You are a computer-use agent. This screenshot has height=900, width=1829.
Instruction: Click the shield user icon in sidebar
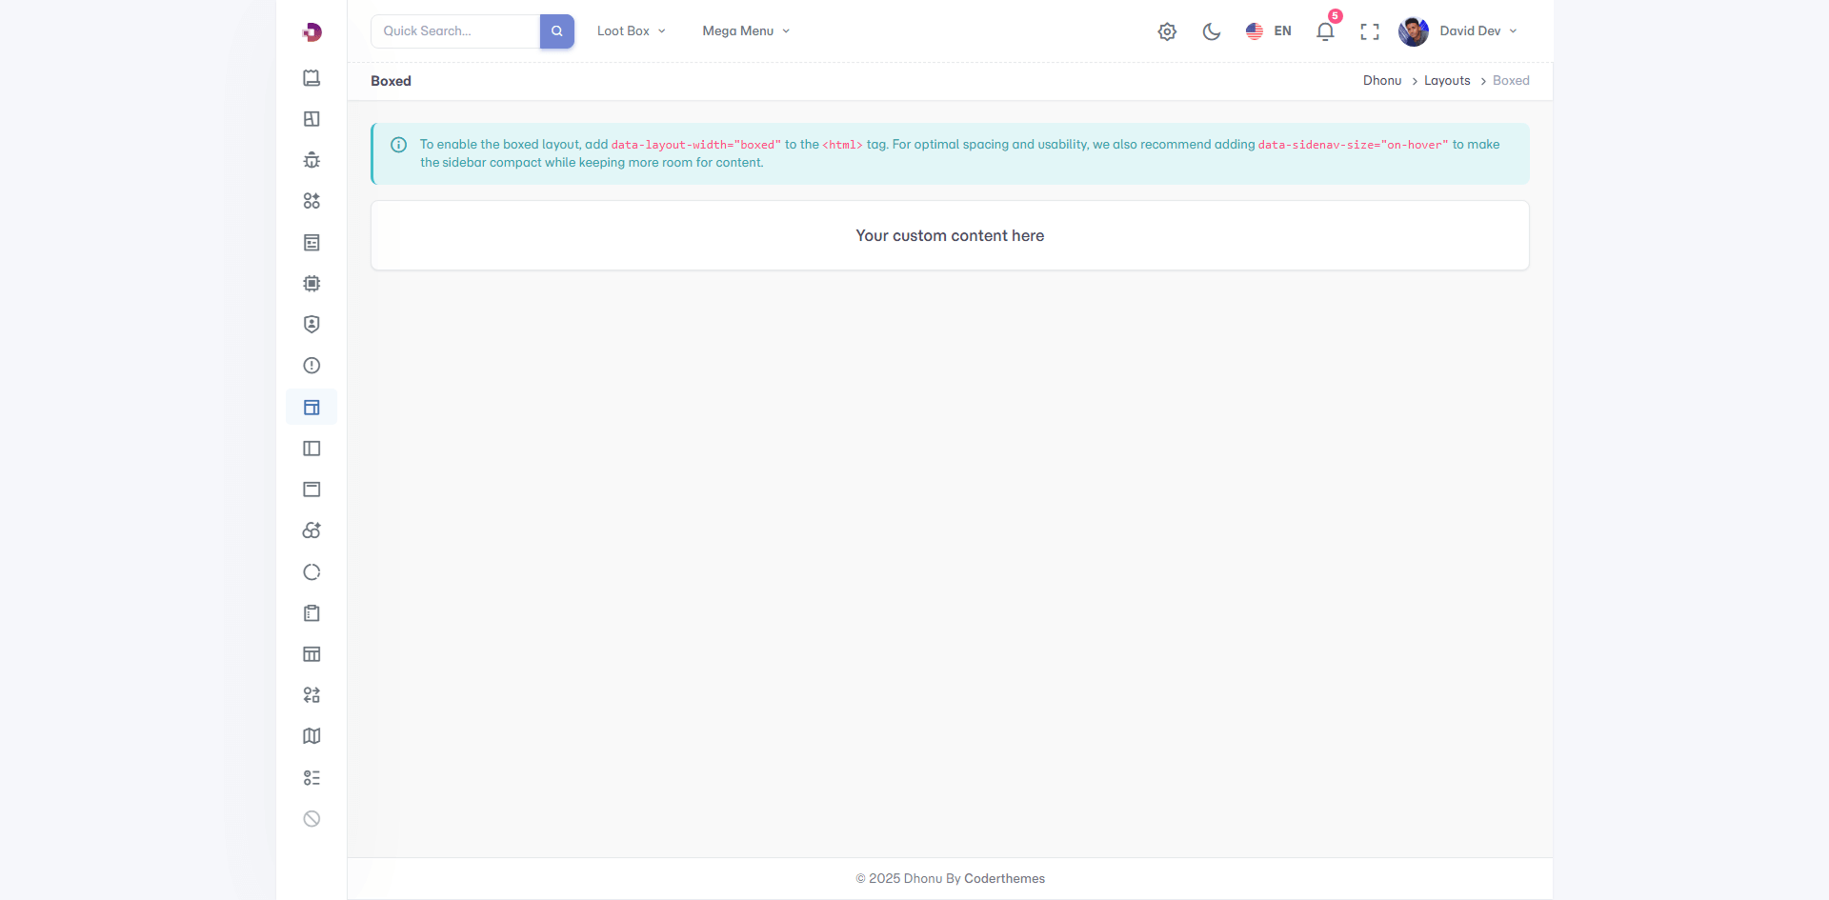(312, 325)
